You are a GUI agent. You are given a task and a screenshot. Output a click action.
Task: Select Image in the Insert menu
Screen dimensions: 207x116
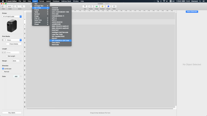(x=41, y=16)
